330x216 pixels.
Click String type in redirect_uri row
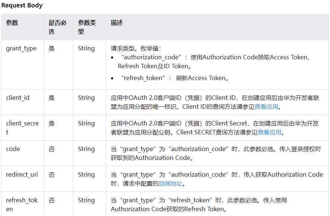[86, 174]
